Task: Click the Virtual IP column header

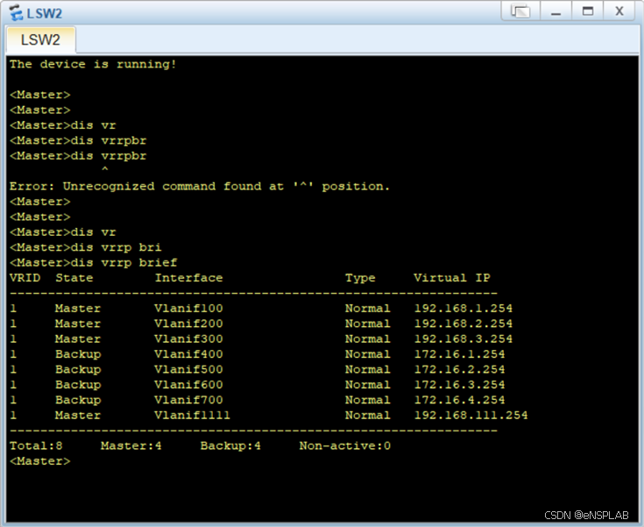Action: 452,278
